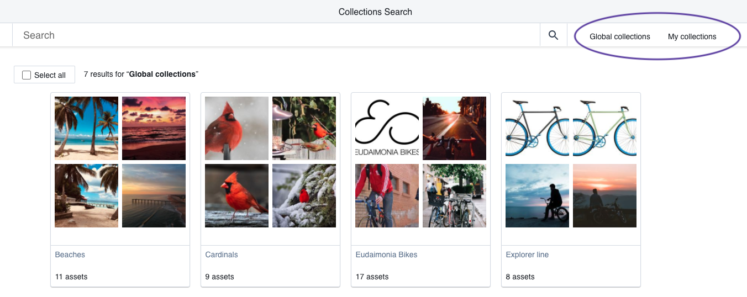Select the Eudaimonia Bikes logo thumbnail
The width and height of the screenshot is (747, 297).
click(387, 129)
